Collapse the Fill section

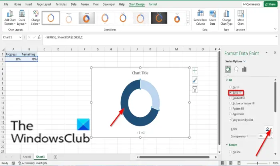(227, 80)
